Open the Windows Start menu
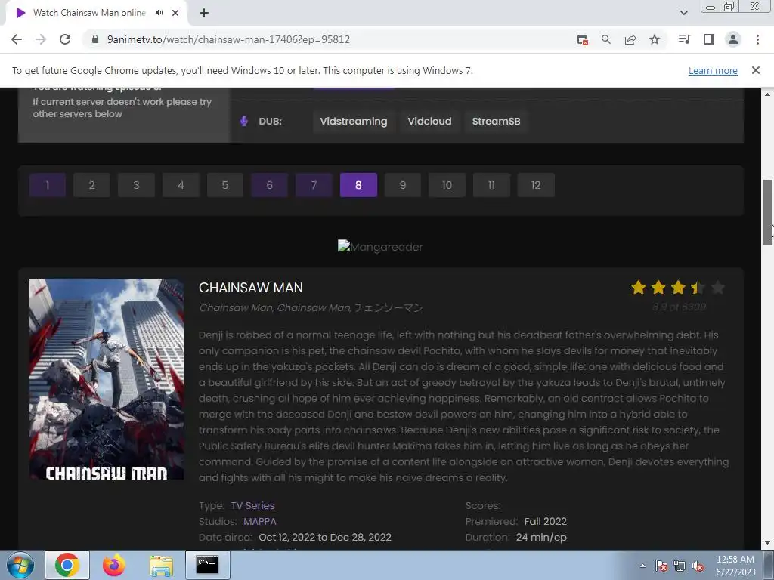This screenshot has width=774, height=580. [x=20, y=565]
